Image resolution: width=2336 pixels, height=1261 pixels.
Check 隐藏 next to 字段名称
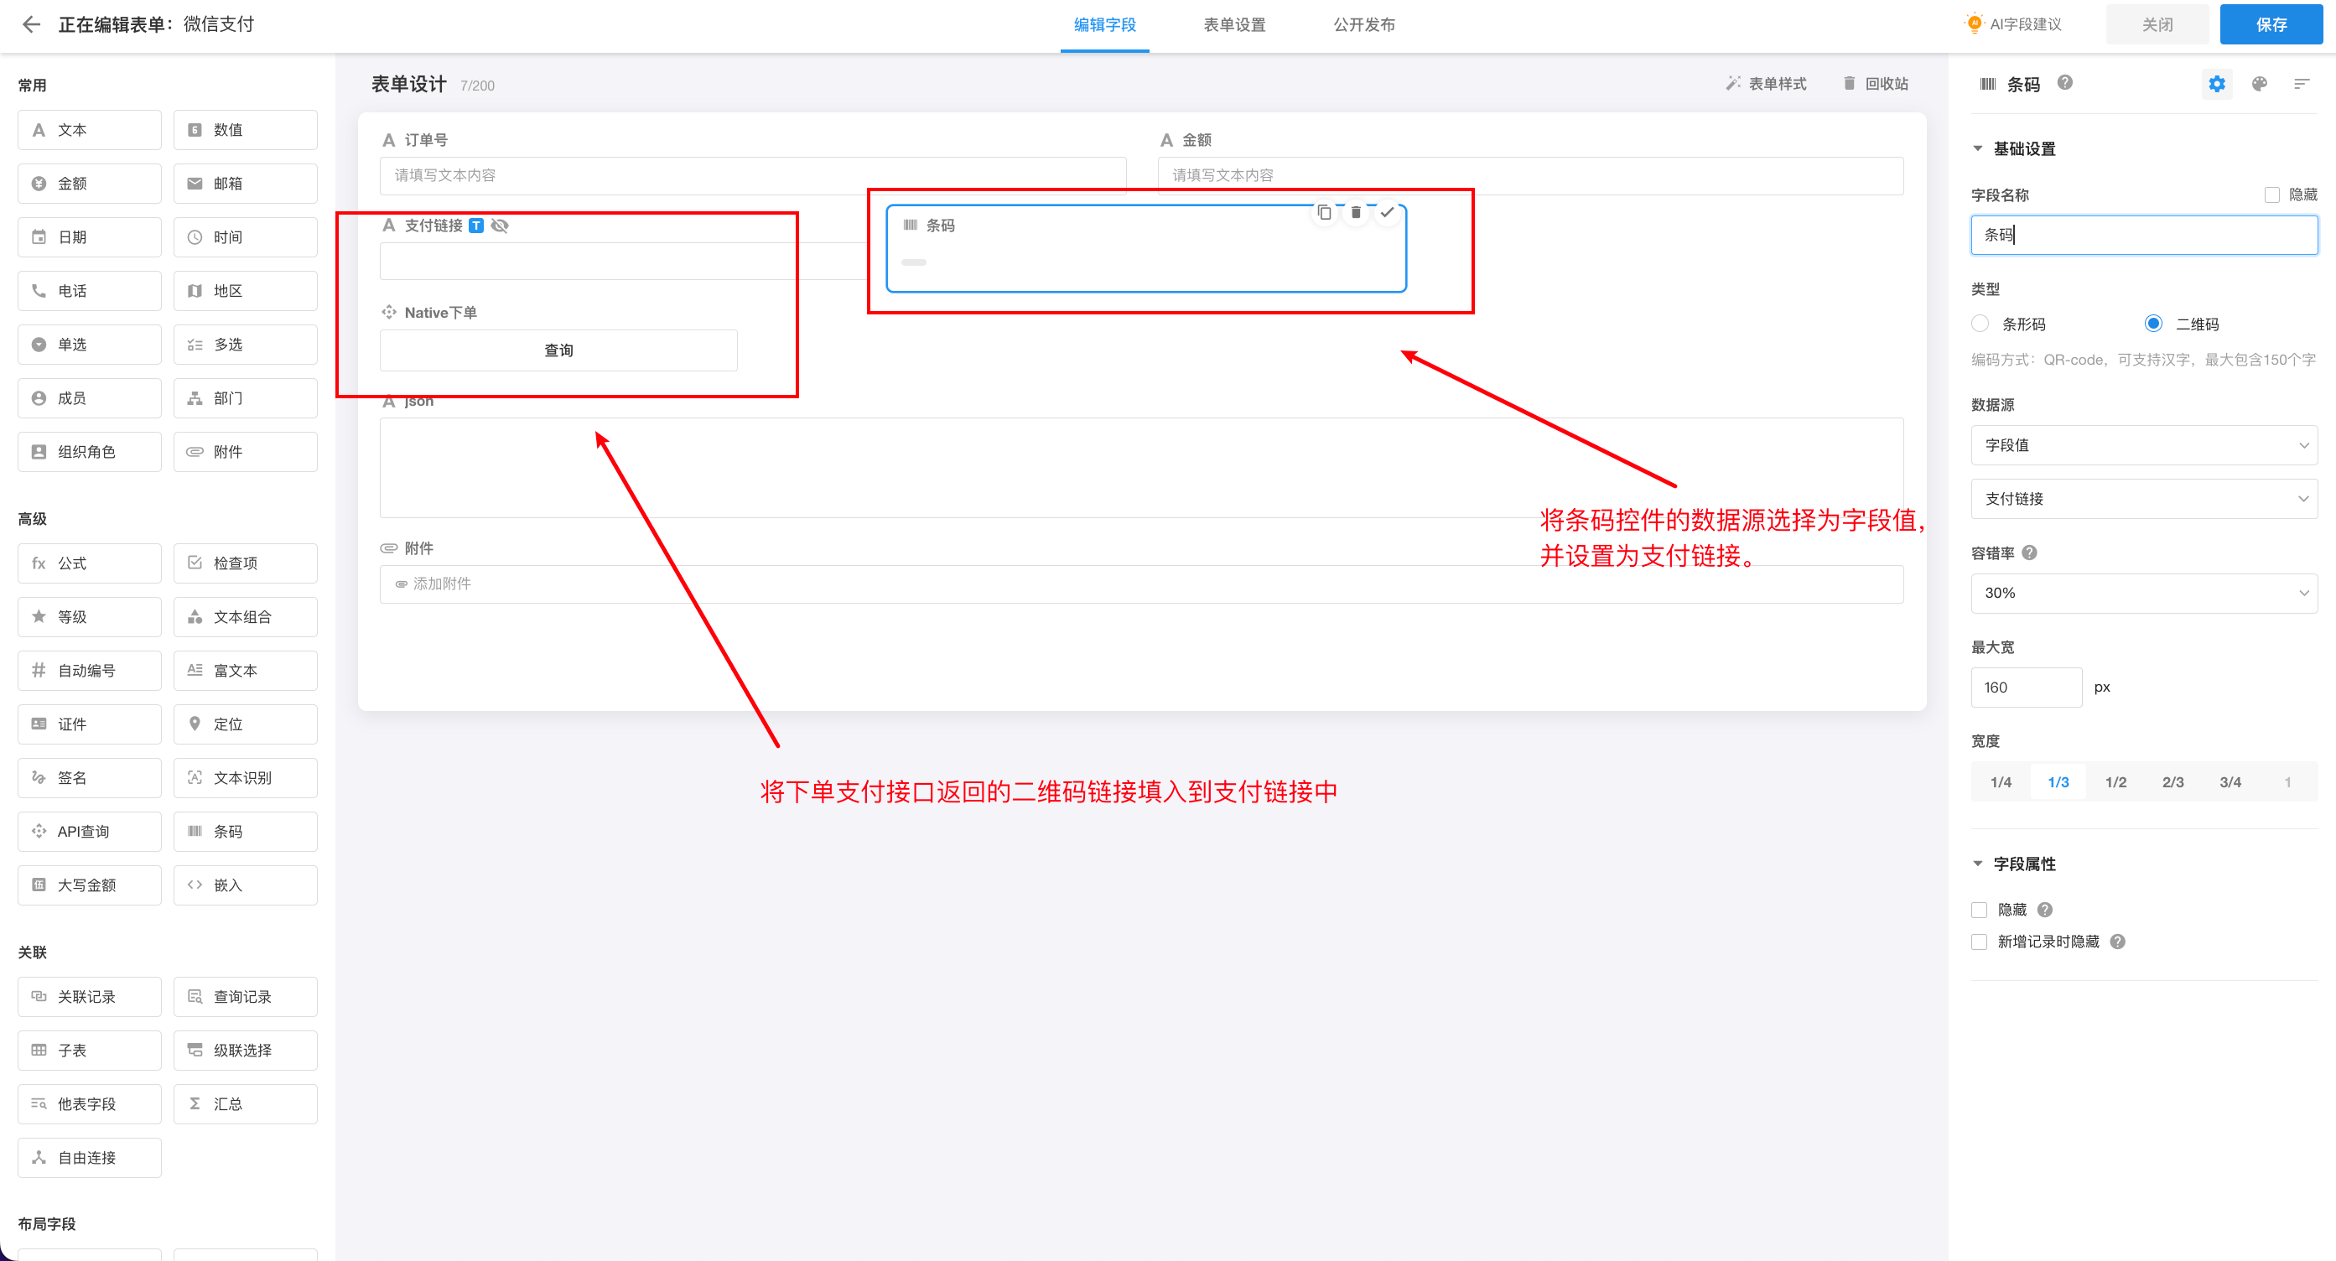[2271, 195]
